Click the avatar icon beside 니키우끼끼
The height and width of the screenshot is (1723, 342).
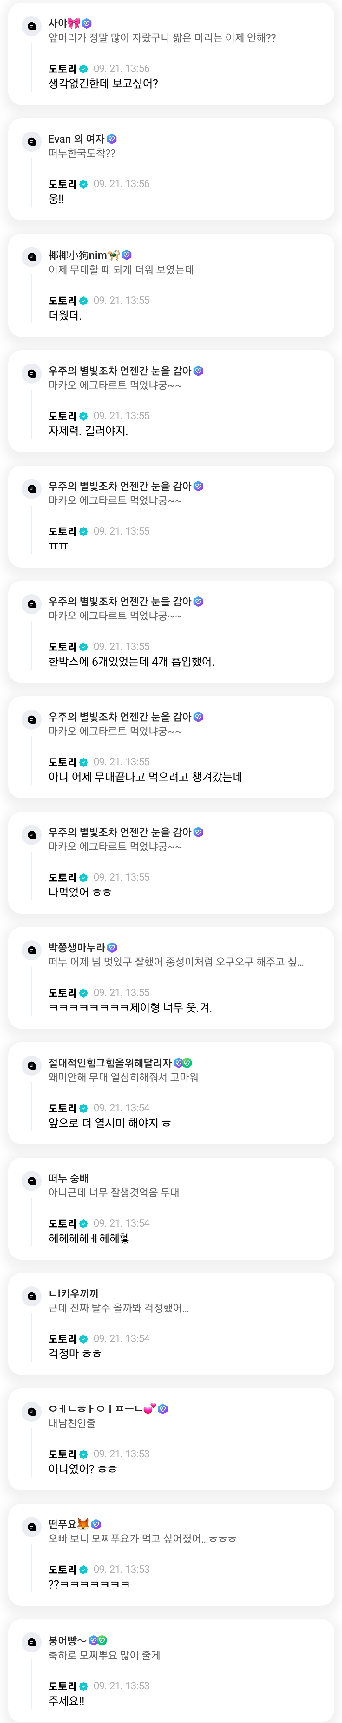coord(31,1296)
